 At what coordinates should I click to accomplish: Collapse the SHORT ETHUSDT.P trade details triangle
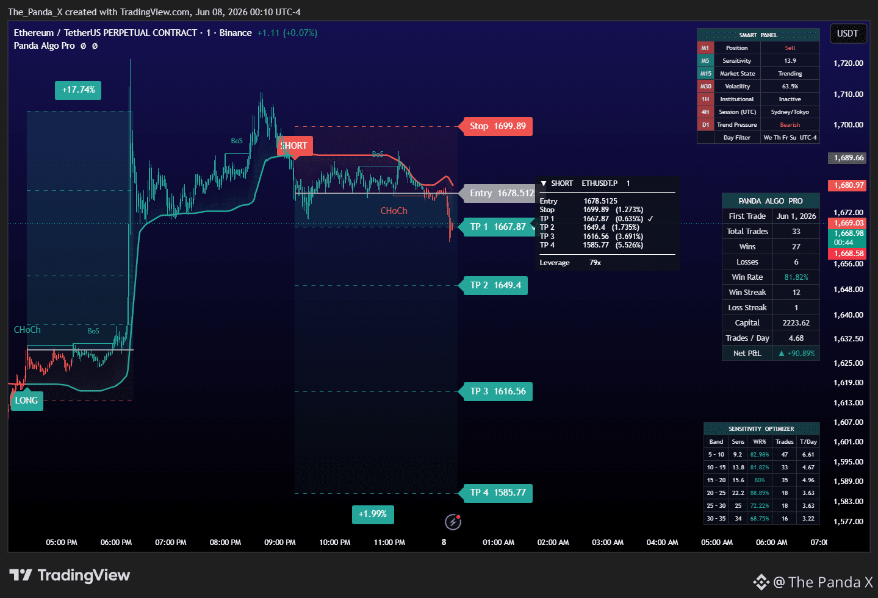click(544, 183)
